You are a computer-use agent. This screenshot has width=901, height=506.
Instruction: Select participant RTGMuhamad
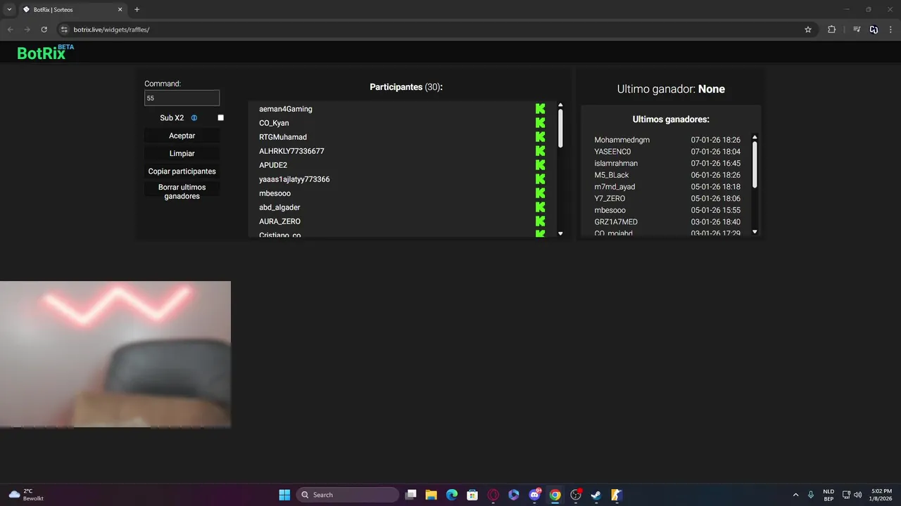coord(283,137)
